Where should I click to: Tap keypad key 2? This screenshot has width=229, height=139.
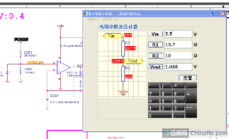pyautogui.click(x=166, y=107)
